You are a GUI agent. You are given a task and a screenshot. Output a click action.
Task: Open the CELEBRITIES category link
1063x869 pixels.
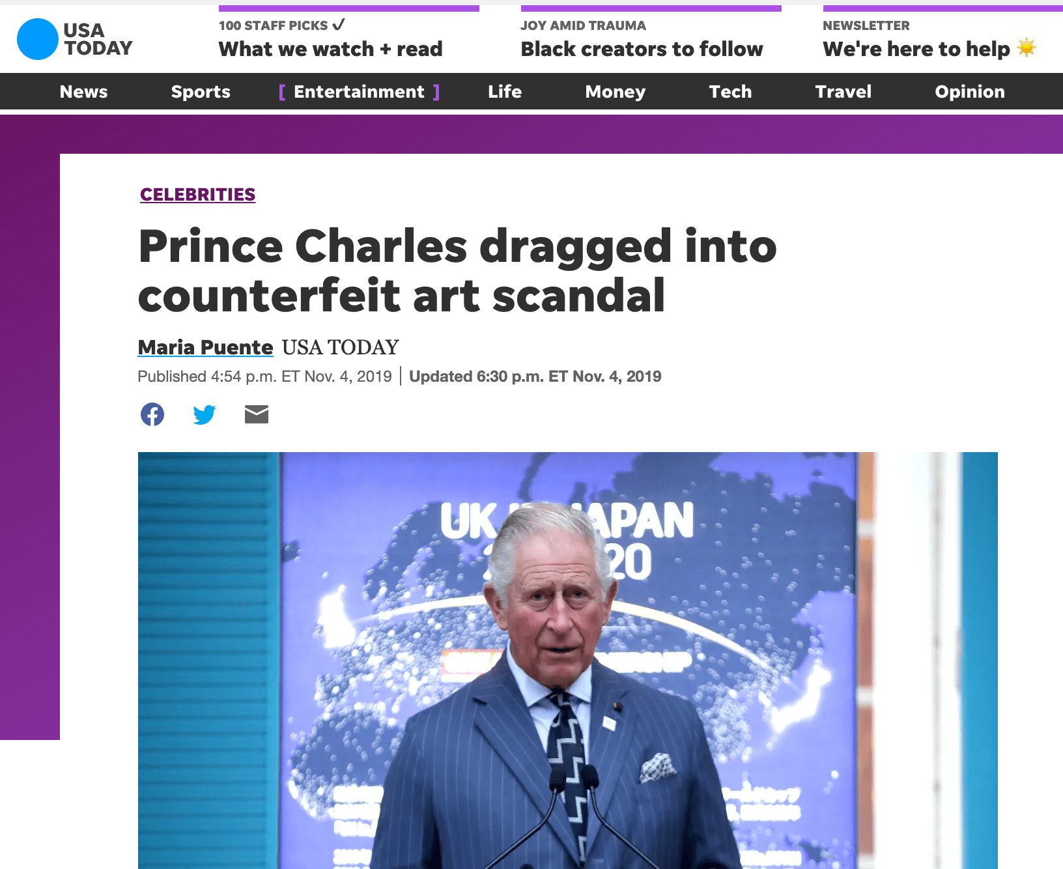(197, 195)
